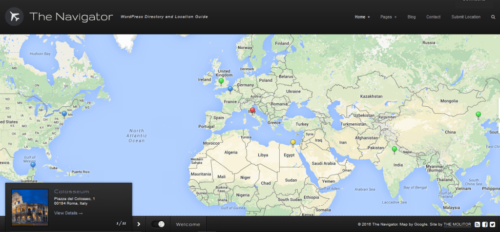
Task: Click the Hudson Bay label
Action: pos(40,54)
